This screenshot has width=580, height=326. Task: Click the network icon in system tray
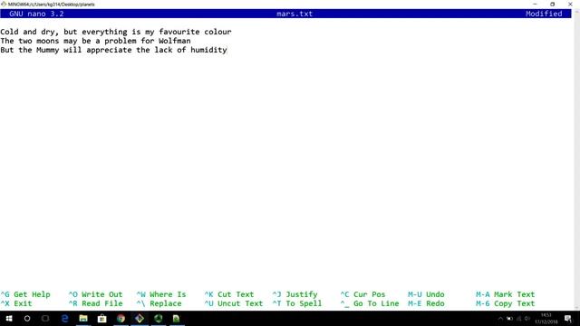(518, 319)
